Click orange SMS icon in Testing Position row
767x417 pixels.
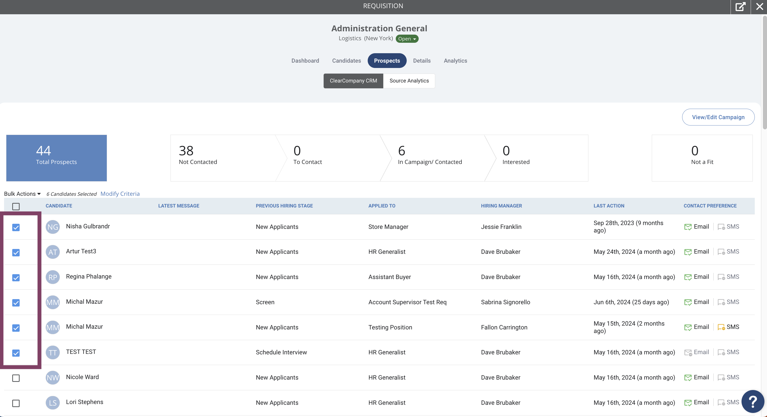point(721,327)
